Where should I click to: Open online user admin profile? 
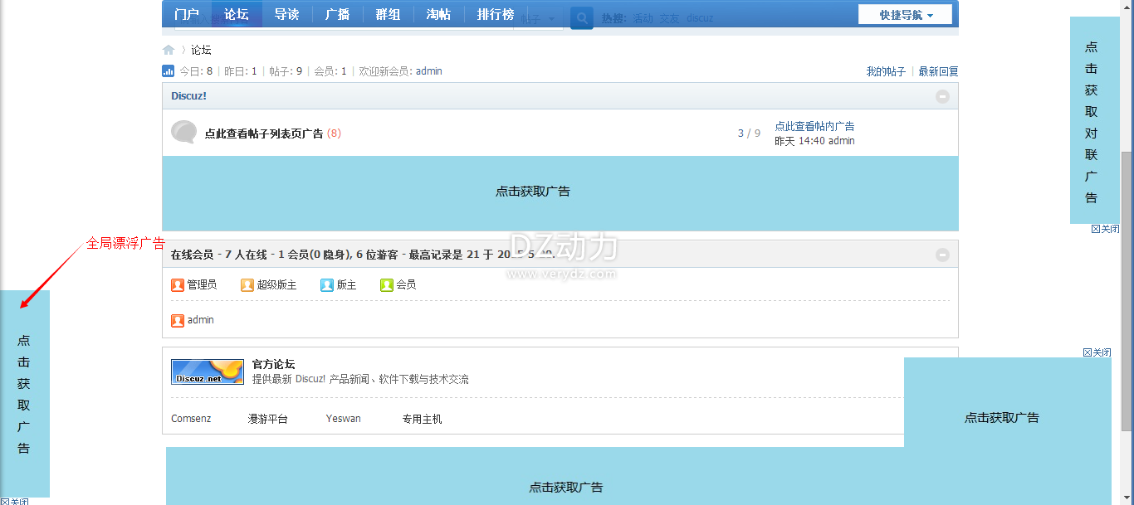pyautogui.click(x=200, y=319)
